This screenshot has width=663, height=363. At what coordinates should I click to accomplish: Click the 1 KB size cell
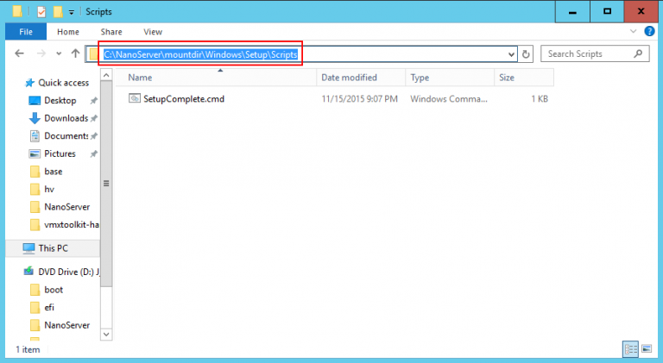coord(540,99)
